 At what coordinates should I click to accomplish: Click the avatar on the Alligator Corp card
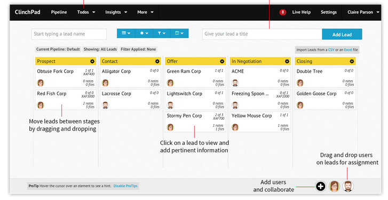(x=106, y=83)
